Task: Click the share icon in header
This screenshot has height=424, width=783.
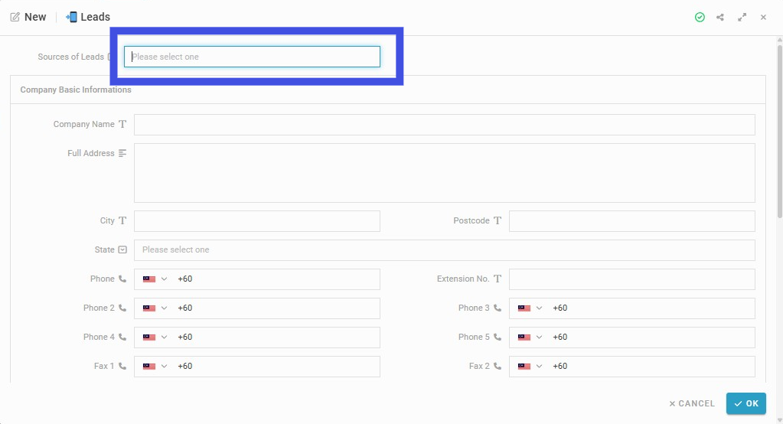Action: click(720, 18)
